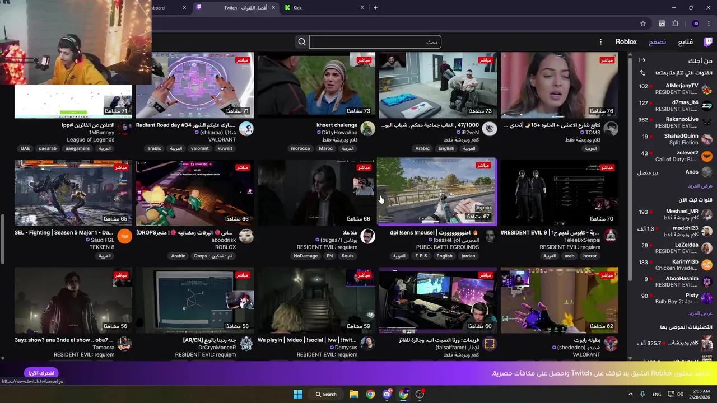Open AlMerjanyTV channel avatar in the sidebar
Viewport: 717px width, 403px height.
tap(707, 89)
